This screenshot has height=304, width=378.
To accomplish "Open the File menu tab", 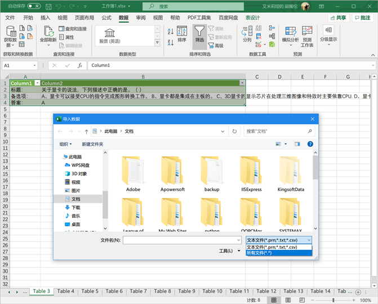I will [x=10, y=17].
